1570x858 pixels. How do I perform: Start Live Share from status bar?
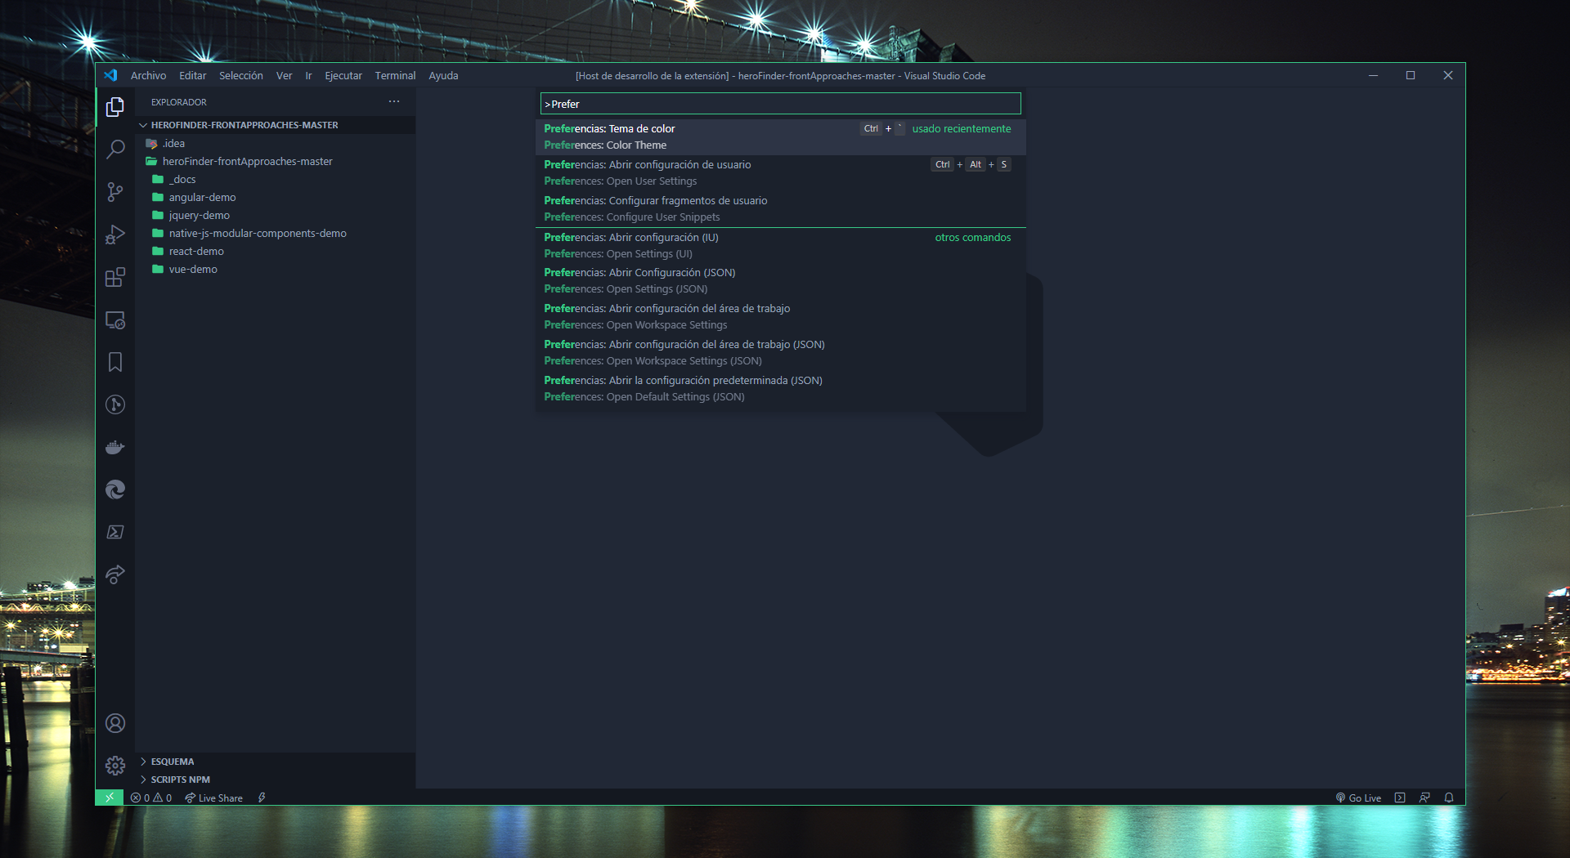click(x=213, y=798)
